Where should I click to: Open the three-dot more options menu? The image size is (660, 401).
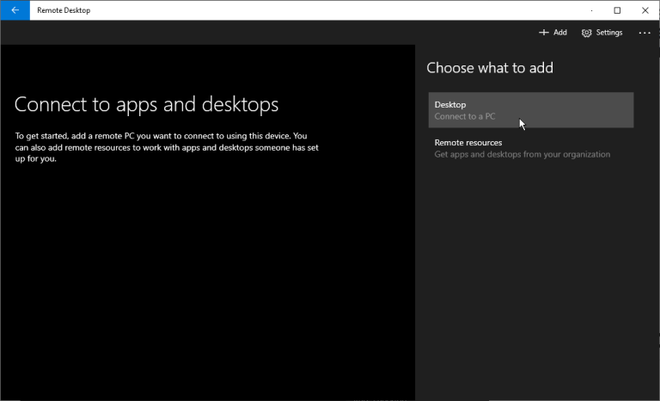[645, 33]
